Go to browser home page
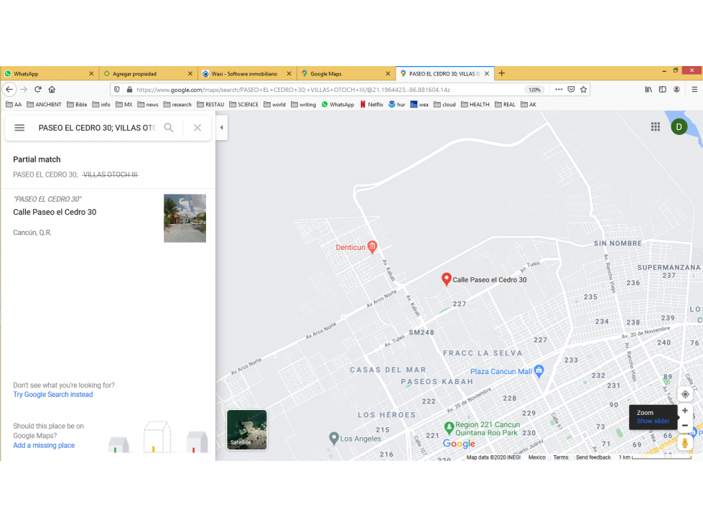 click(x=52, y=89)
